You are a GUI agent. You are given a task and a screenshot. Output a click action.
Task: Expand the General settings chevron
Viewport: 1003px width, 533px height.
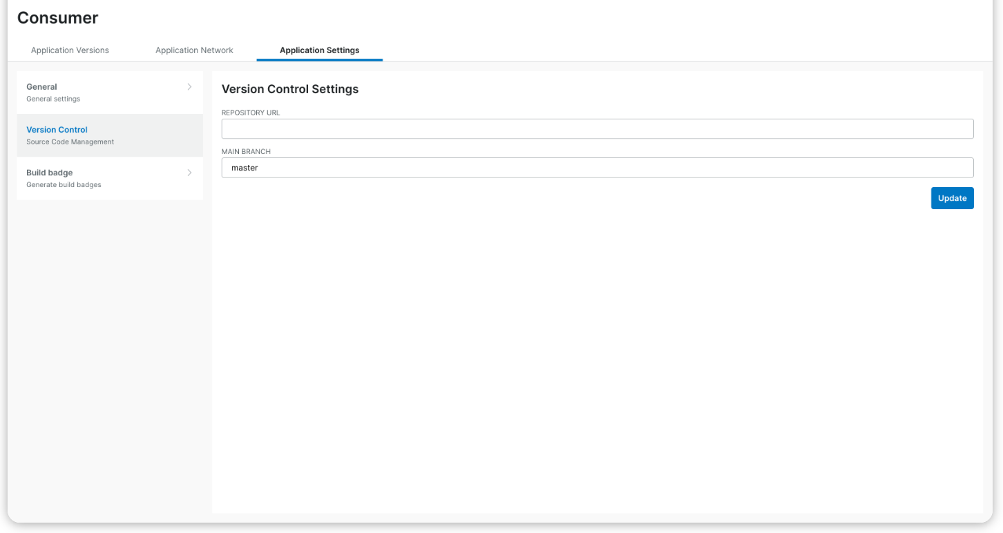pyautogui.click(x=189, y=86)
